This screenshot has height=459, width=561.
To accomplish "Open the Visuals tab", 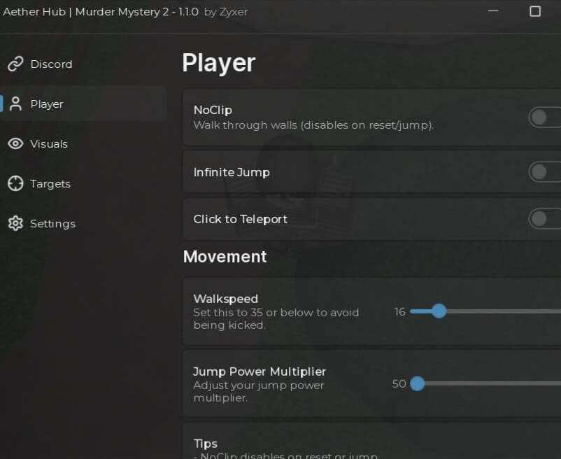I will click(49, 144).
